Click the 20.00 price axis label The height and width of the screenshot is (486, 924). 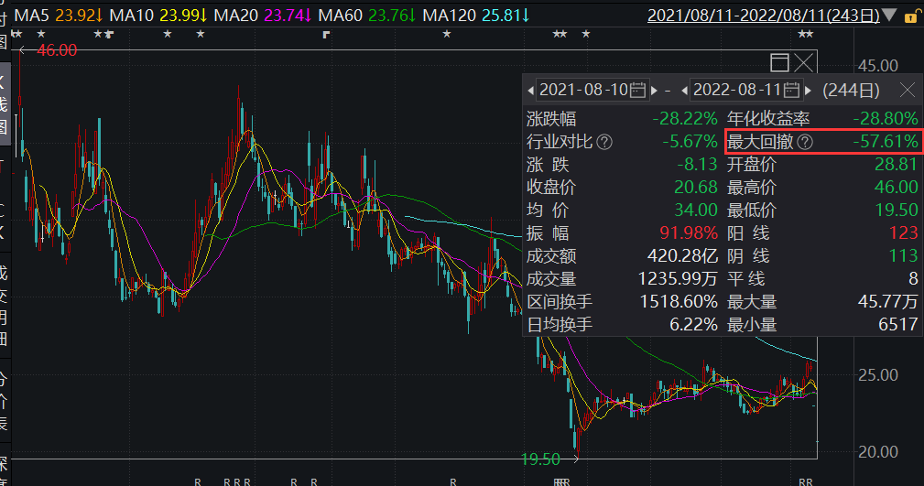[878, 452]
